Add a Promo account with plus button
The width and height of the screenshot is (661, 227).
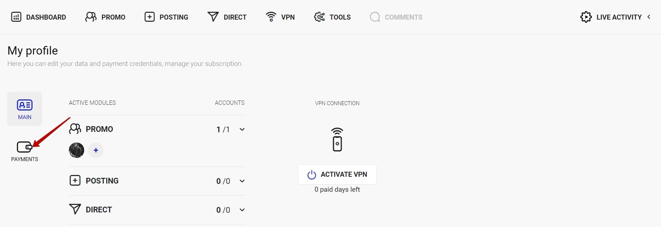[96, 150]
